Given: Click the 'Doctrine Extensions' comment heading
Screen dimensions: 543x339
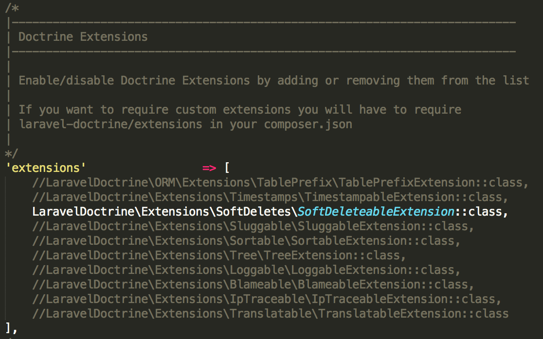Looking at the screenshot, I should 83,37.
